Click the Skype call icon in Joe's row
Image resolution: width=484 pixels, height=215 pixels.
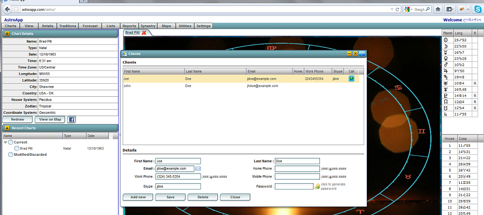coord(351,78)
